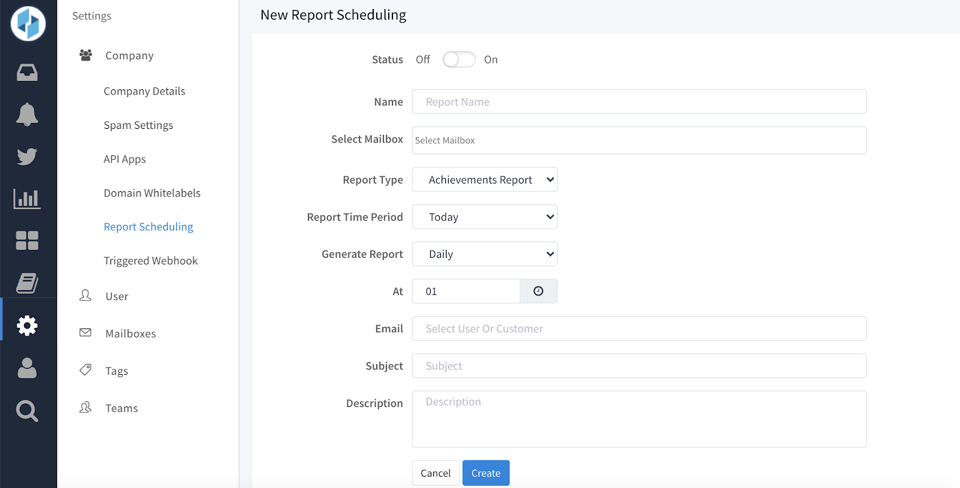Screen dimensions: 960x488
Task: Open the inbox tray icon
Action: coord(27,73)
